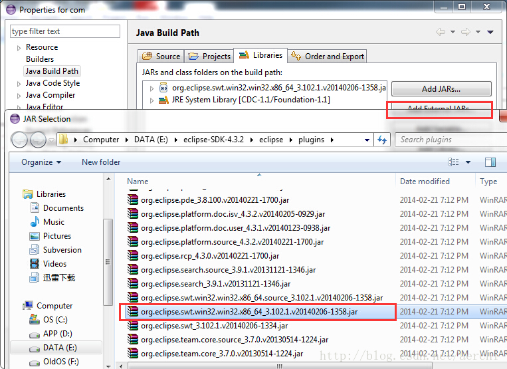The image size is (507, 369).
Task: Select org.eclipse.rcp_4.3.0 jar file
Action: click(x=210, y=256)
